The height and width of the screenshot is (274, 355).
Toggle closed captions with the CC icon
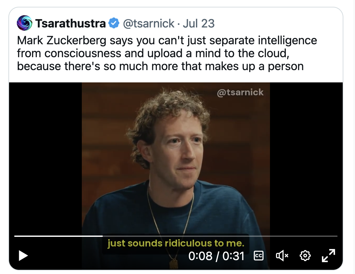(258, 256)
